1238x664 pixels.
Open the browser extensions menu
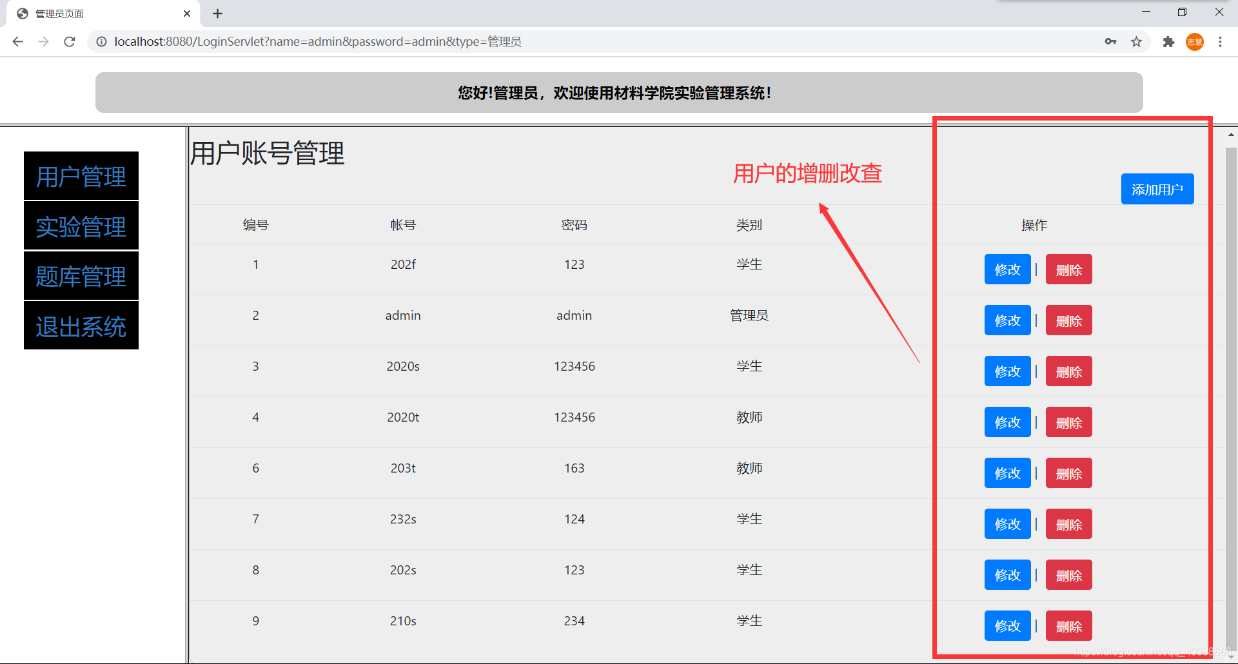[1168, 42]
